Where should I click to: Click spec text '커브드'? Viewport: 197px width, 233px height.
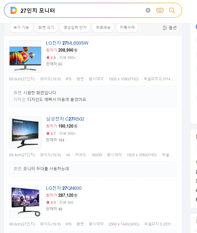[x=81, y=155]
